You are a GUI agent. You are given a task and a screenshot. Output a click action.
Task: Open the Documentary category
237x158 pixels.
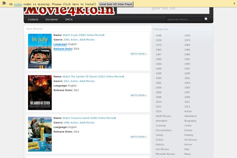coord(164,130)
